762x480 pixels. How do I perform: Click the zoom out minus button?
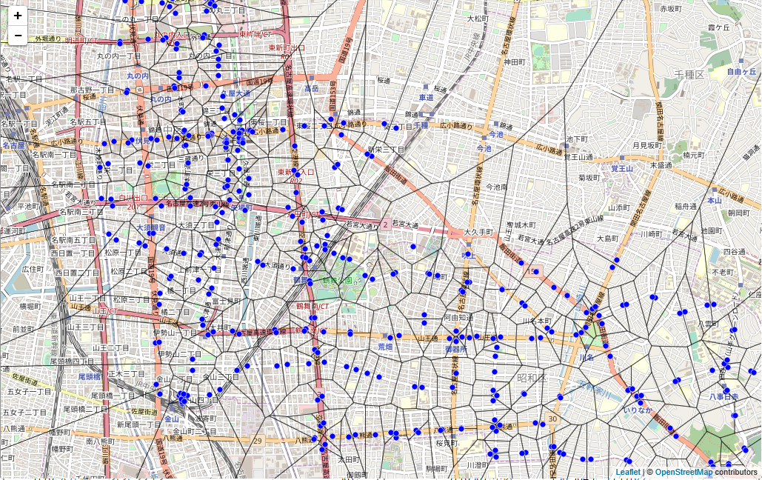18,35
